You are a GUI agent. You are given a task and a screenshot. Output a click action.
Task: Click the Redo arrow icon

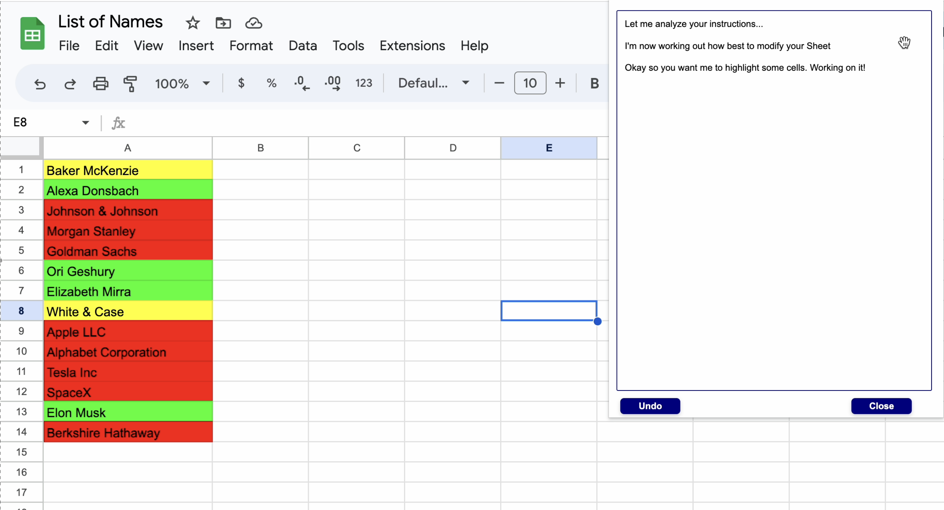[x=70, y=84]
